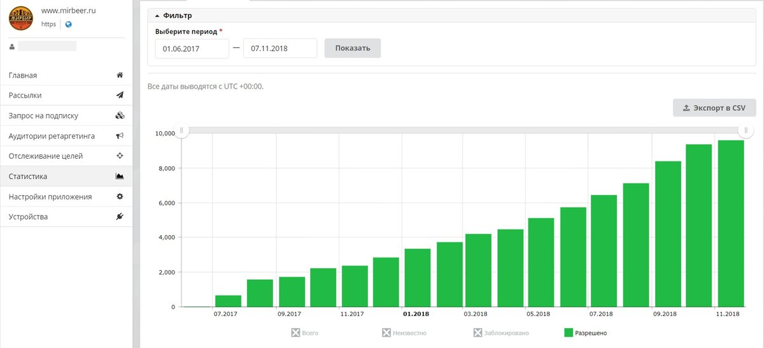764x348 pixels.
Task: Click the start date field 01.06.2017
Action: (x=192, y=48)
